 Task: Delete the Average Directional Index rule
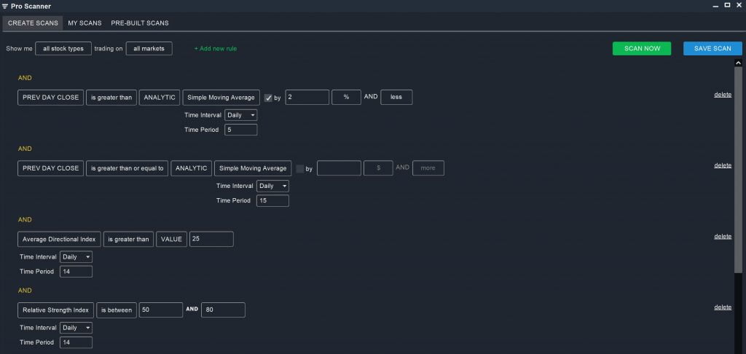point(723,237)
